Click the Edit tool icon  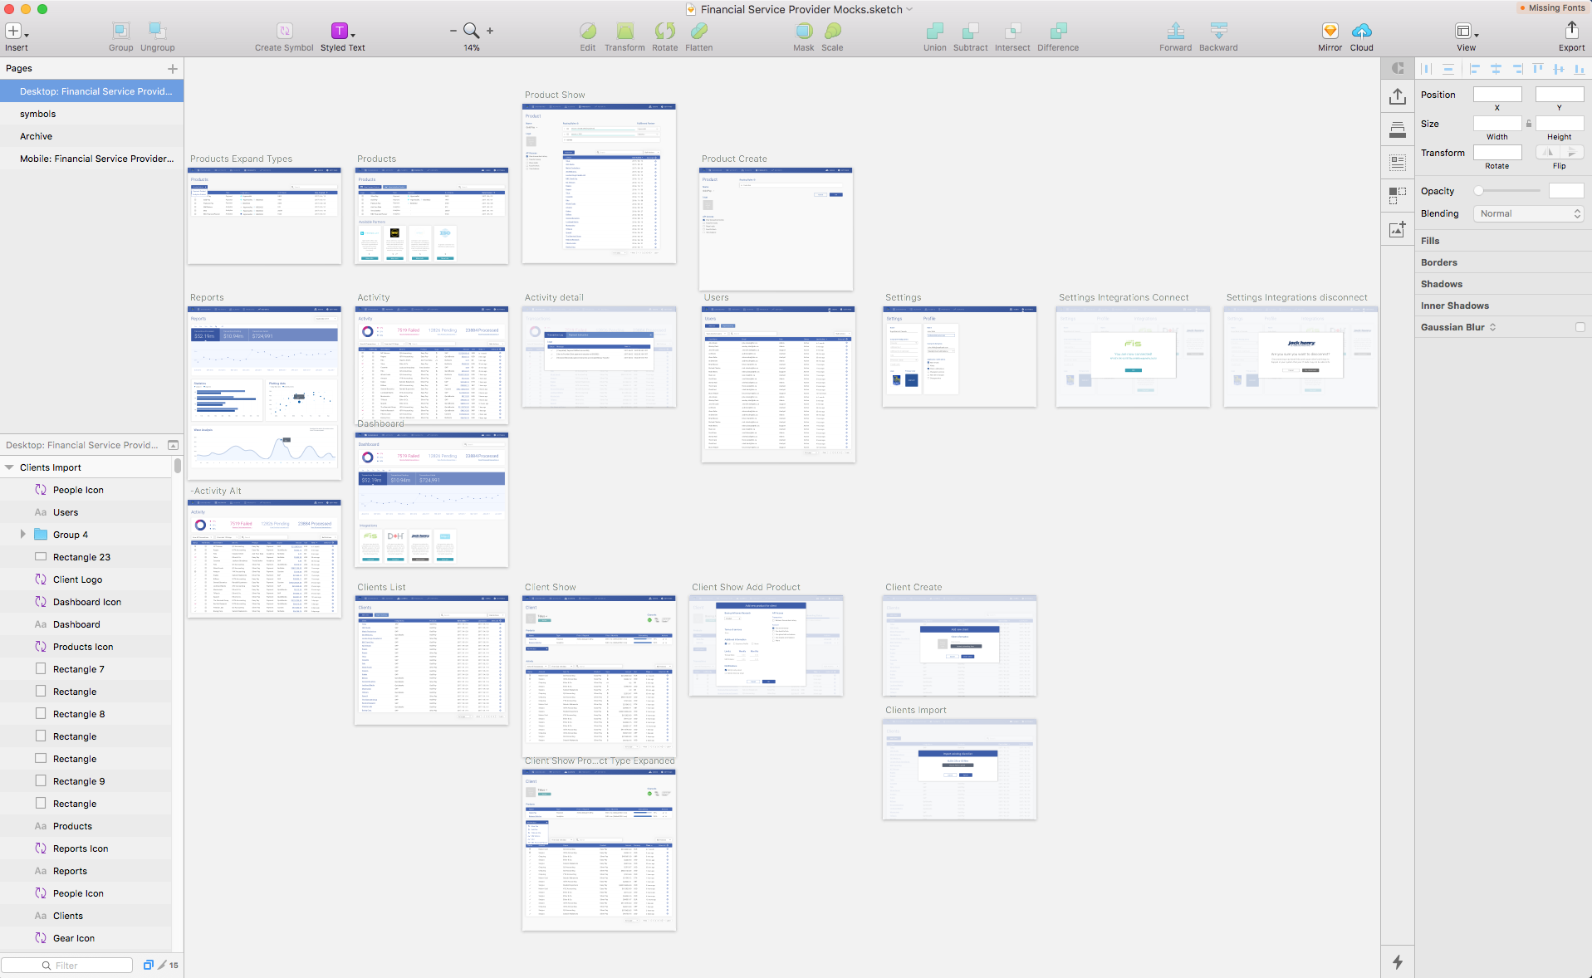tap(588, 31)
